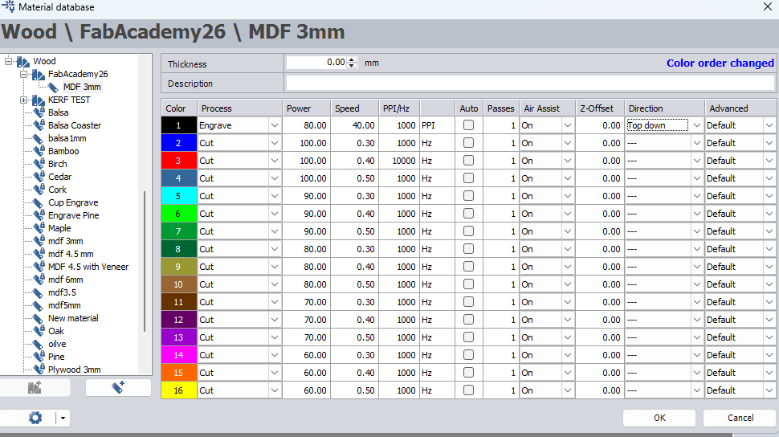Open Air Assist dropdown for color 2
This screenshot has height=437, width=779.
pyautogui.click(x=567, y=143)
